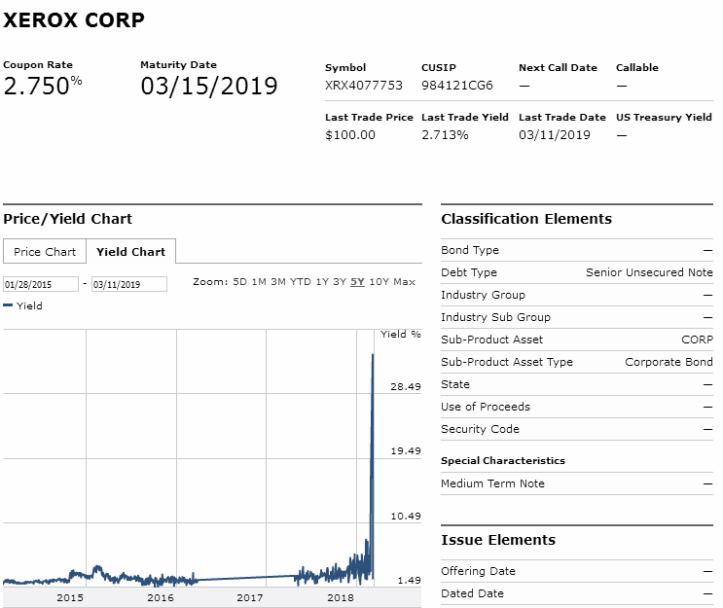Click the Corporate Bond value
Image resolution: width=723 pixels, height=608 pixels.
pos(669,362)
